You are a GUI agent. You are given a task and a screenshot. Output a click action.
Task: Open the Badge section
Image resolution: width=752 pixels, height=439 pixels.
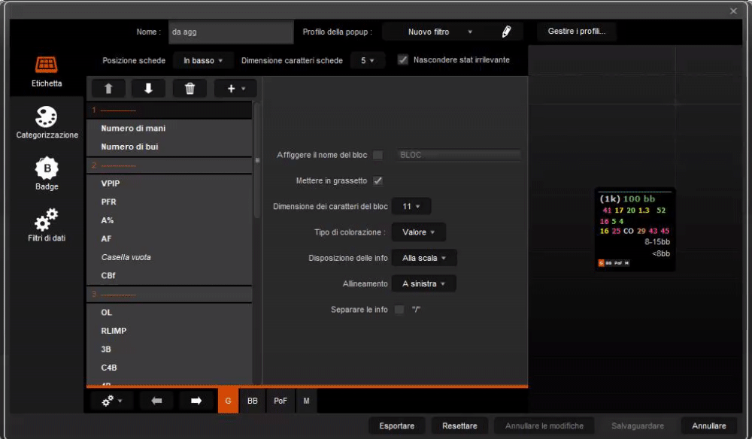pos(47,174)
